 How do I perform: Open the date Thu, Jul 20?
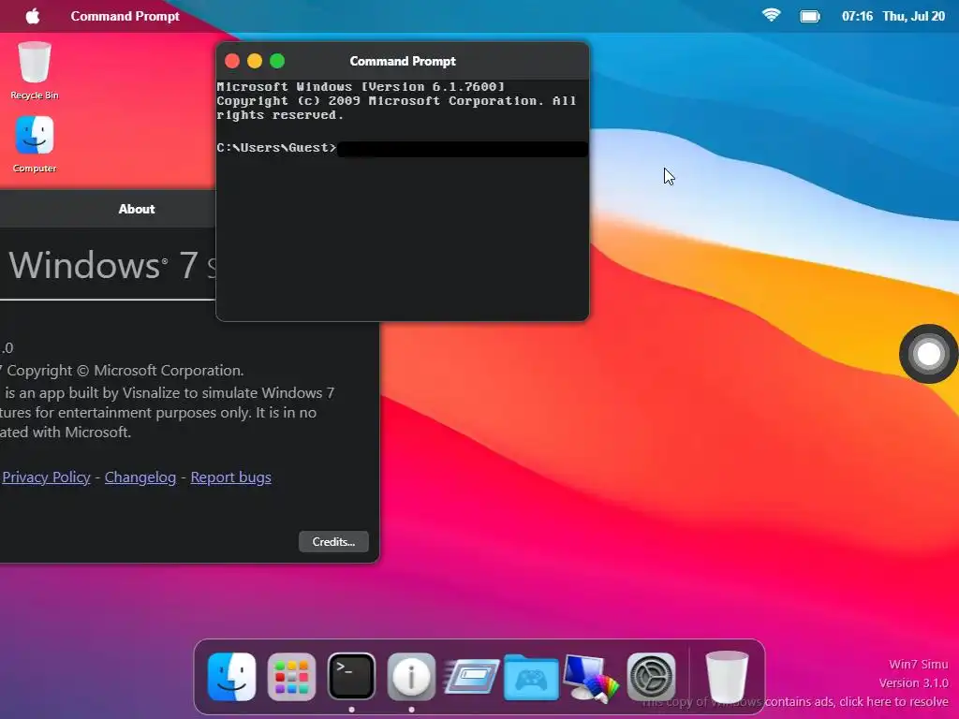click(x=914, y=17)
